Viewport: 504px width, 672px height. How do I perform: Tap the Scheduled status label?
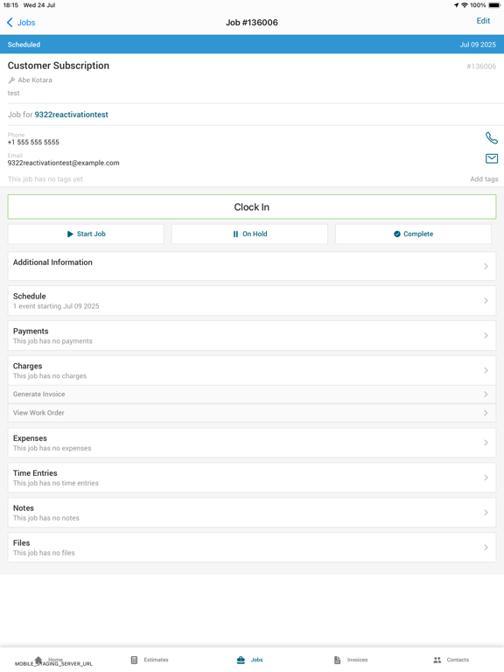(24, 45)
